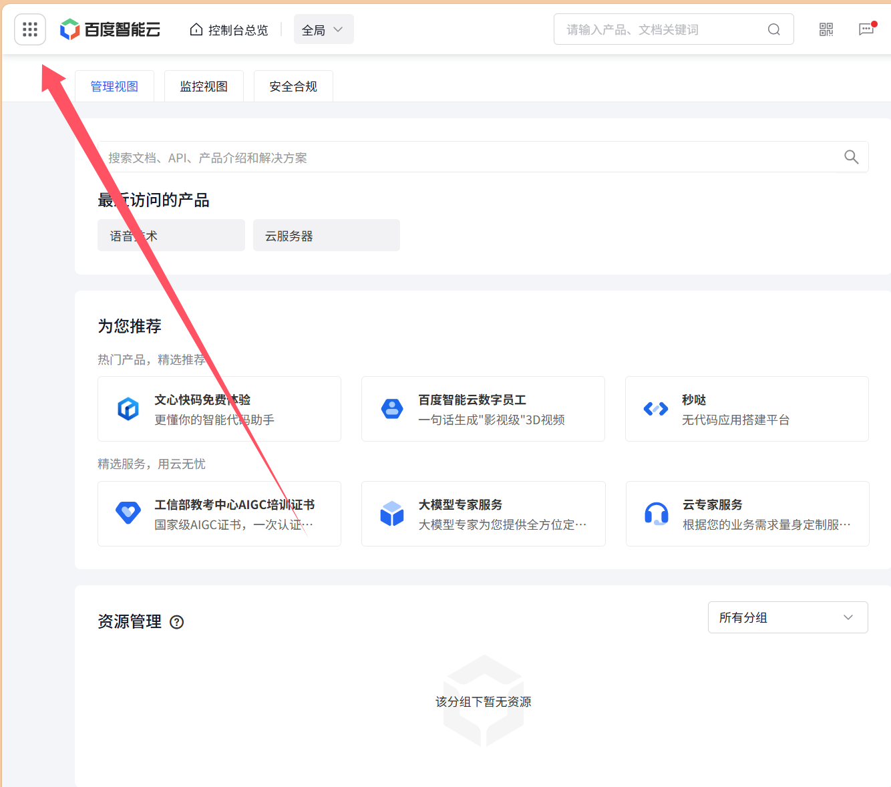The image size is (891, 787).
Task: Focus the header product keyword search field
Action: 674,29
